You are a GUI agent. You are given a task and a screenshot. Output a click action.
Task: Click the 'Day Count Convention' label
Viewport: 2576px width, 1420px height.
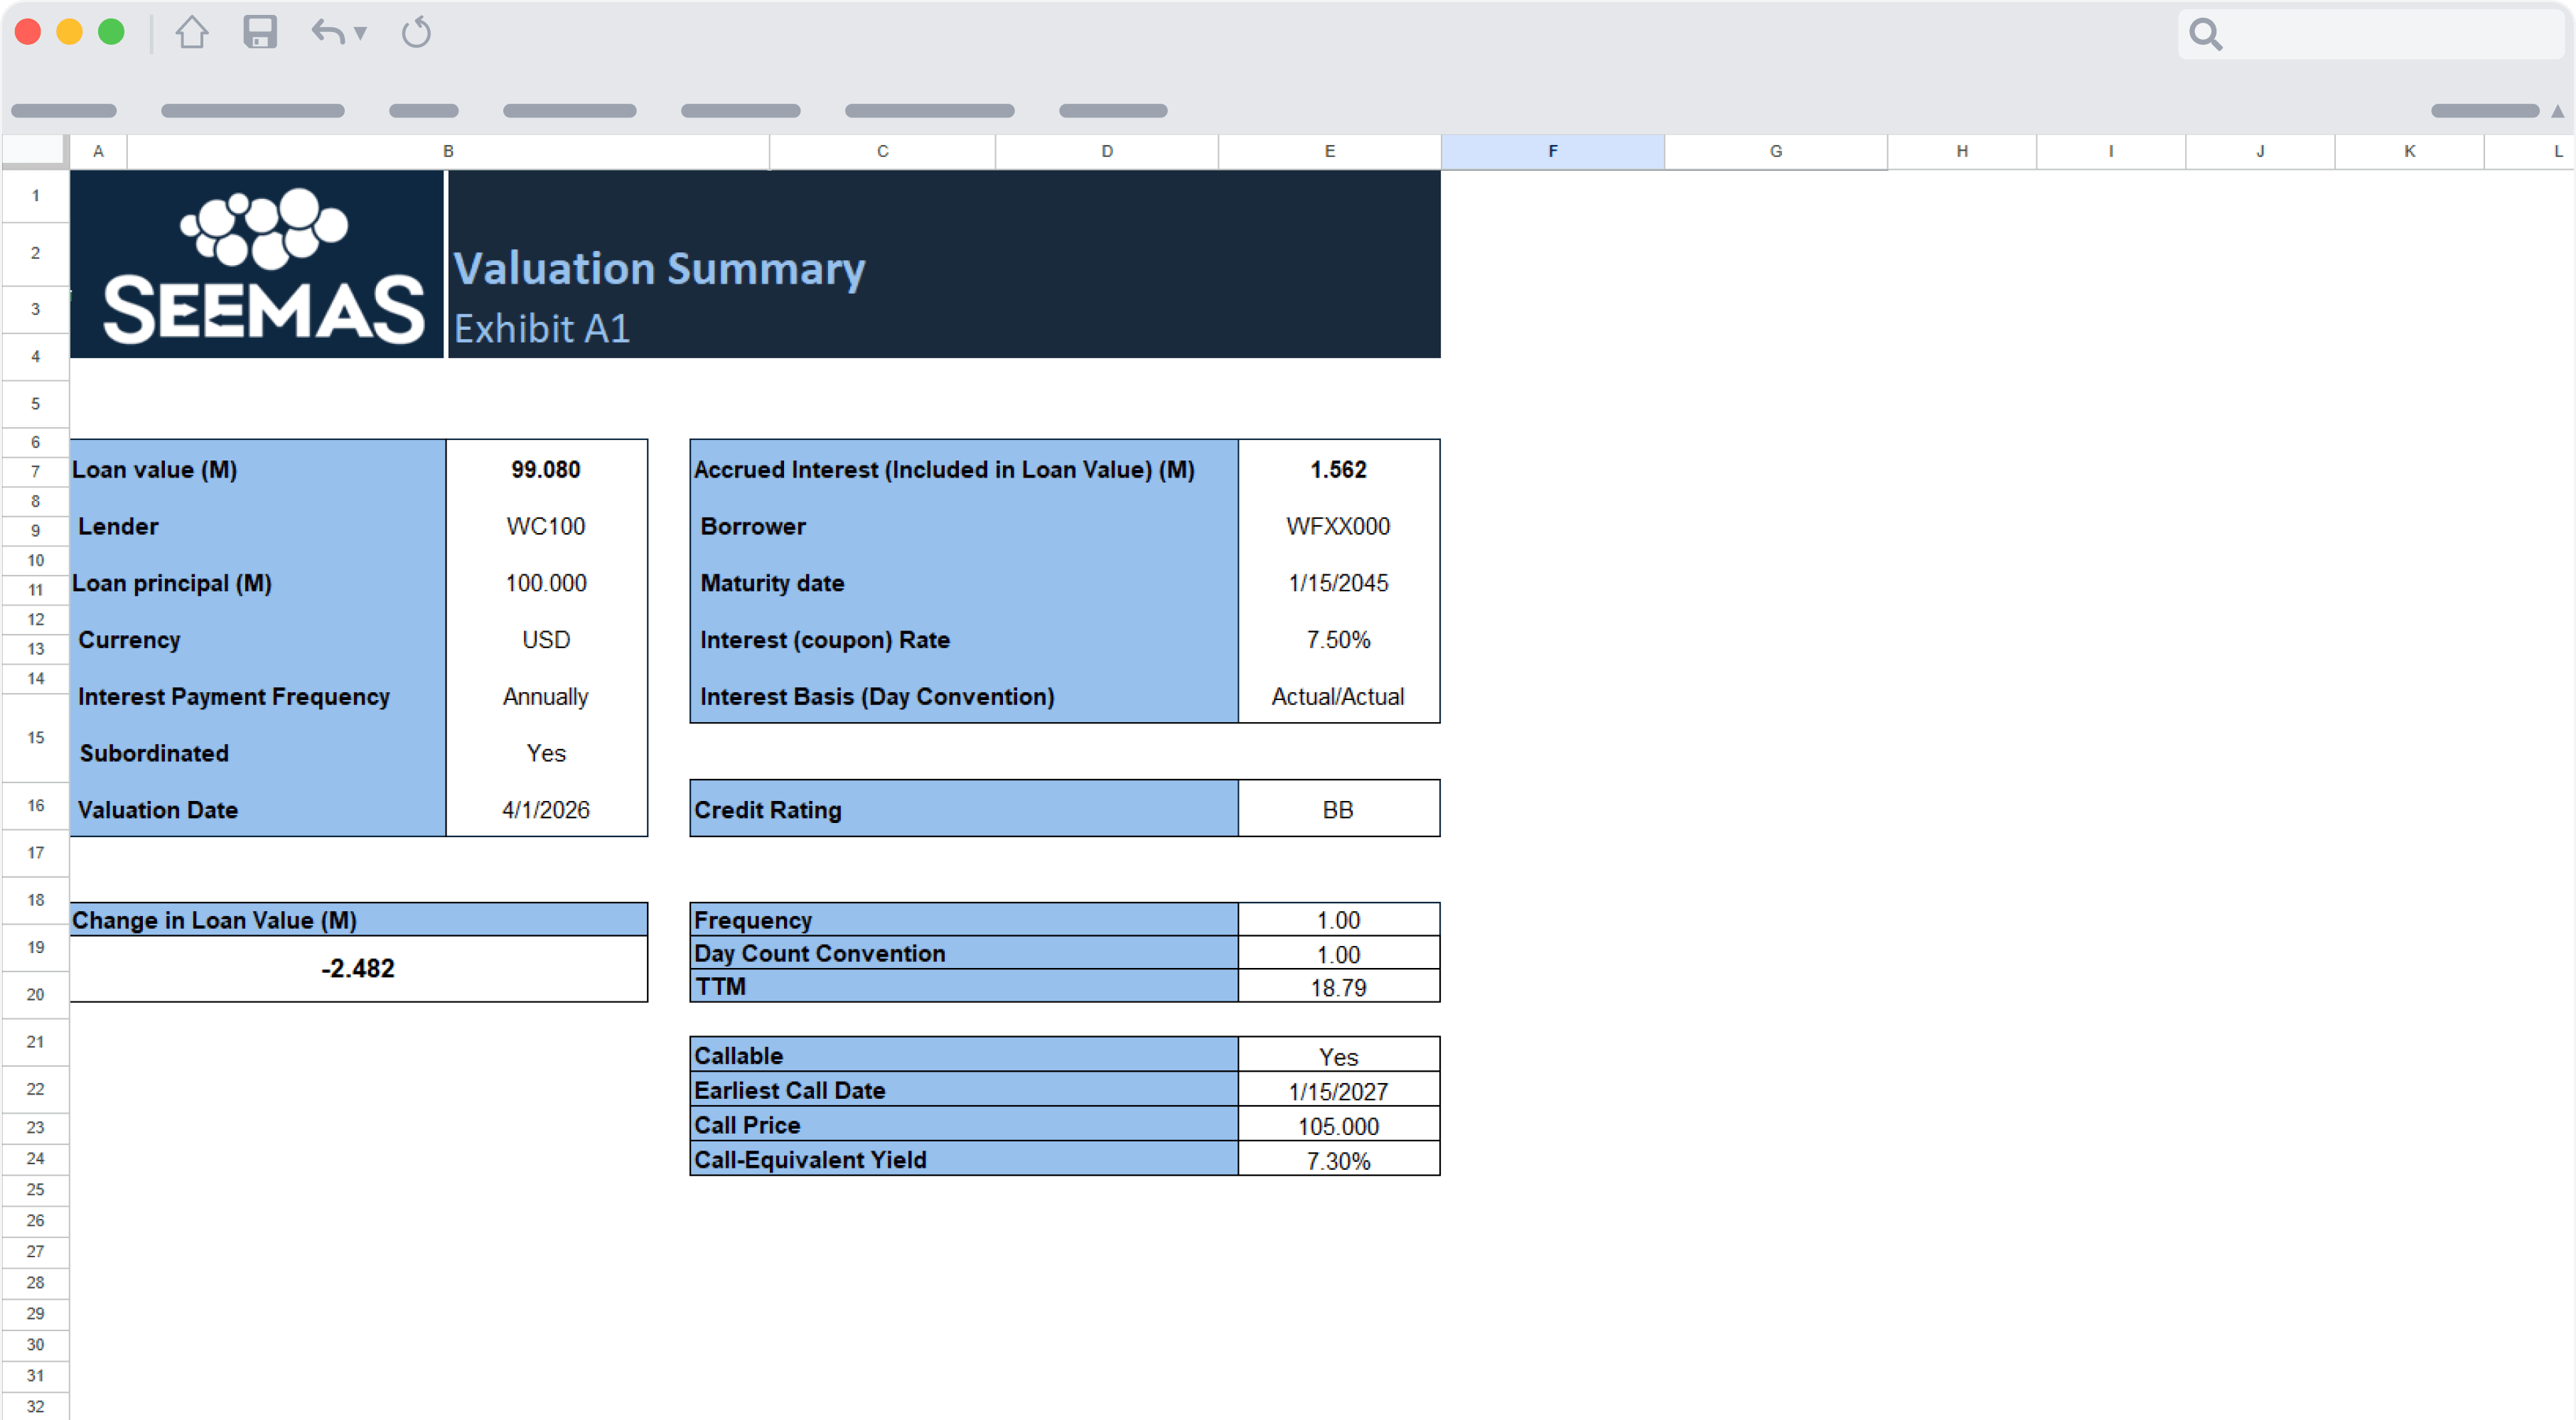pyautogui.click(x=820, y=953)
